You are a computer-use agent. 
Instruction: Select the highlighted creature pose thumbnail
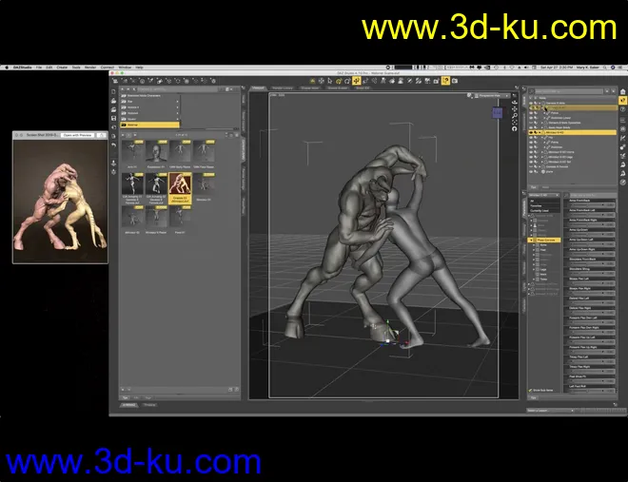tap(179, 189)
